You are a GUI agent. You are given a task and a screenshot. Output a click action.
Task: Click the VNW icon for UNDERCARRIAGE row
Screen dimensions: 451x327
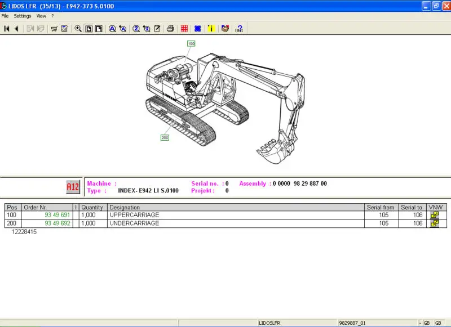click(x=435, y=223)
